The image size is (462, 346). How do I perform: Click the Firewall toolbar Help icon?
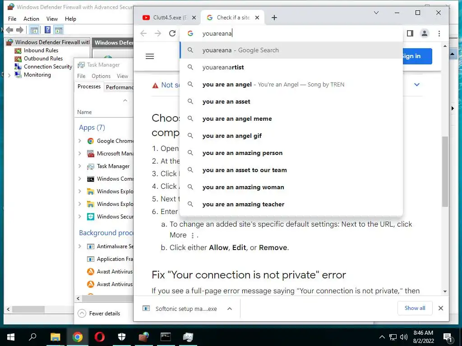[x=47, y=30]
